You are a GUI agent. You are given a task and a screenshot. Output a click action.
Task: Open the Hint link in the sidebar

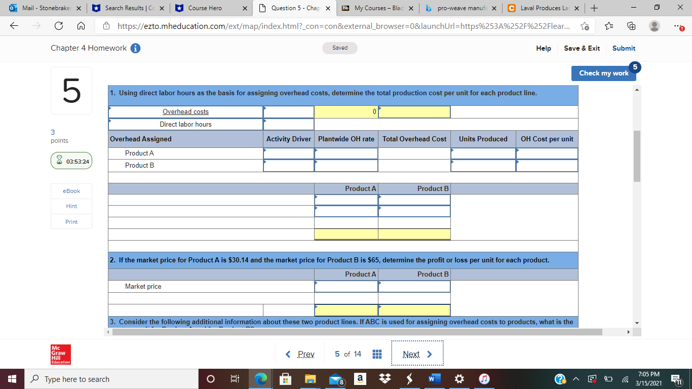click(x=71, y=206)
